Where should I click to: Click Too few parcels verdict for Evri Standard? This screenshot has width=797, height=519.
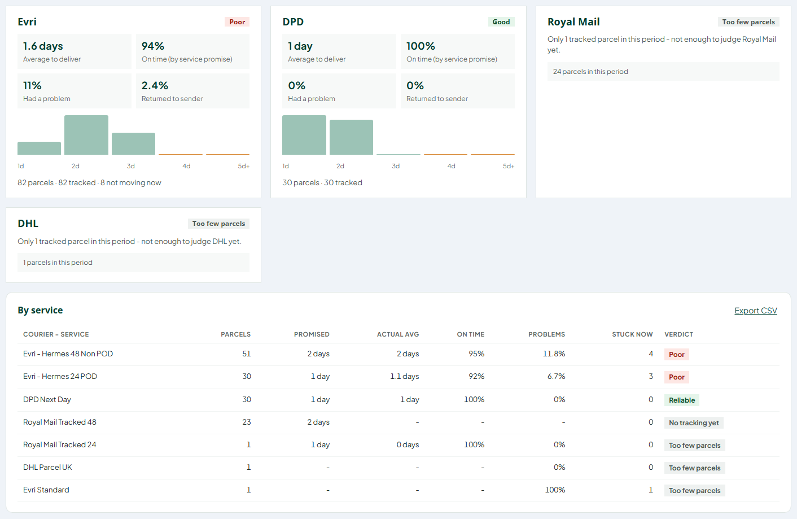tap(695, 491)
